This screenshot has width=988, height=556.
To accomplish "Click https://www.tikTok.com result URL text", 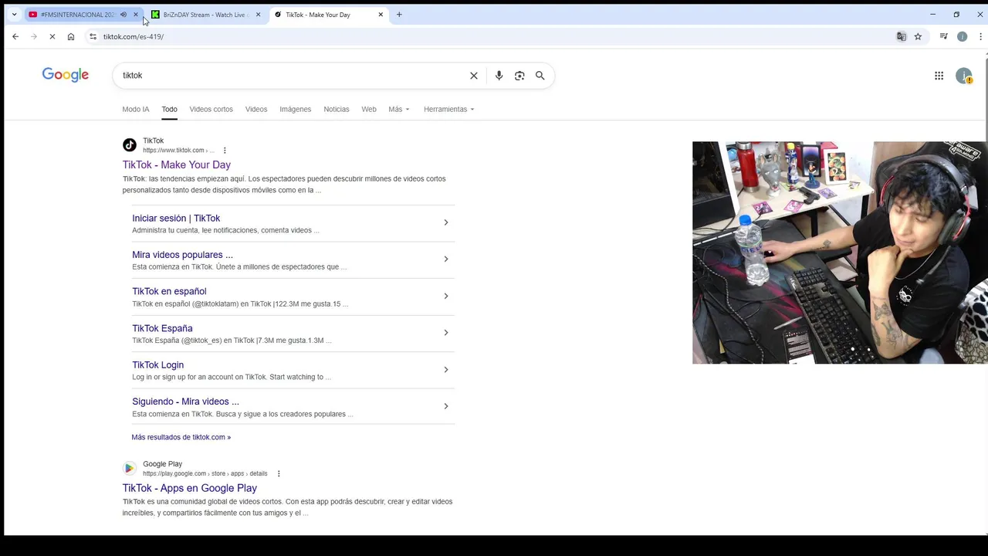I will click(178, 151).
